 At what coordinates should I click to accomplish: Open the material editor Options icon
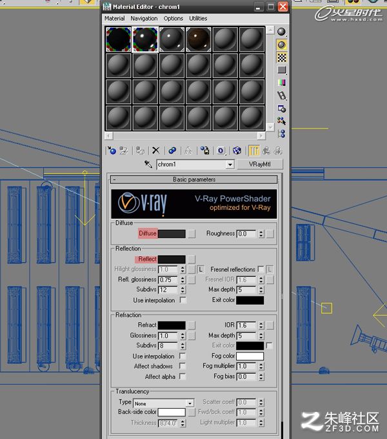(282, 108)
